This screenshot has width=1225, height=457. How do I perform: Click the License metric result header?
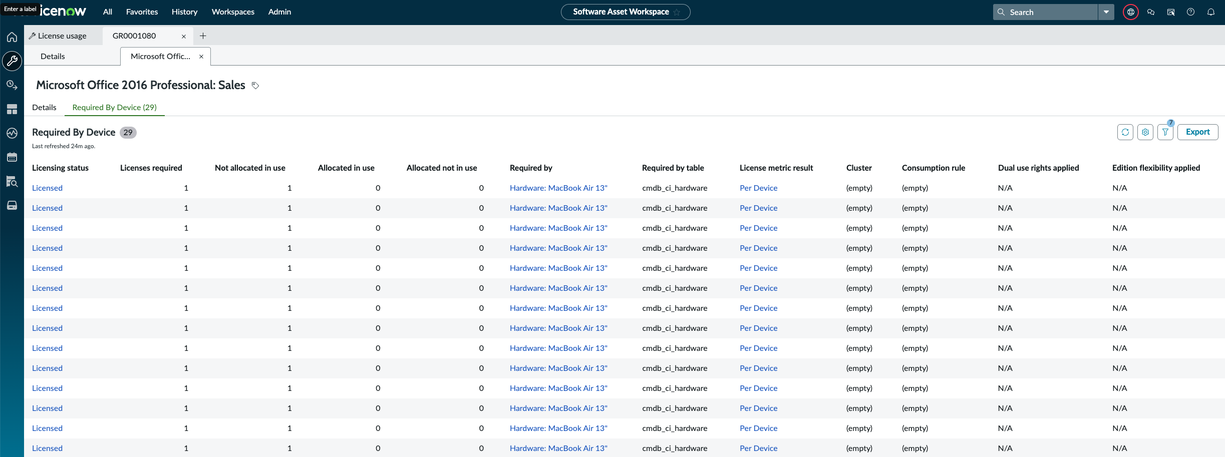[x=776, y=168]
